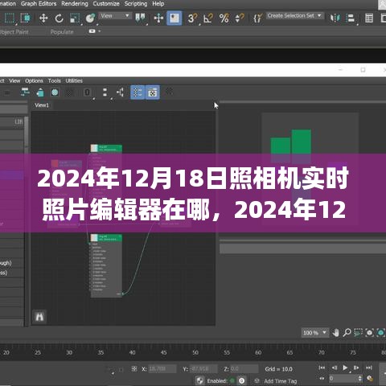Click the Material ID Channel 0 button
386x386 pixels.
point(87,92)
